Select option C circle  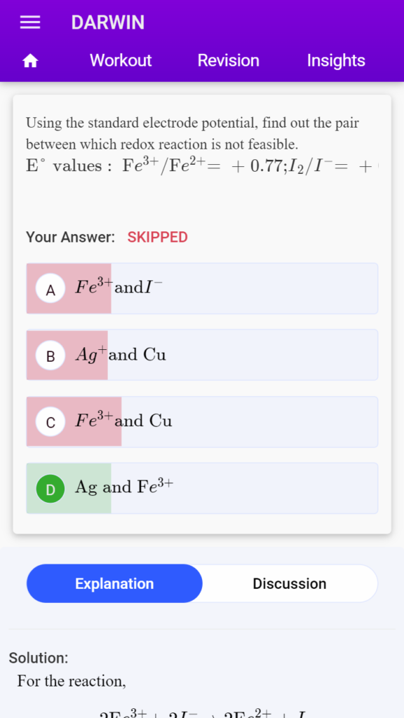click(x=50, y=421)
